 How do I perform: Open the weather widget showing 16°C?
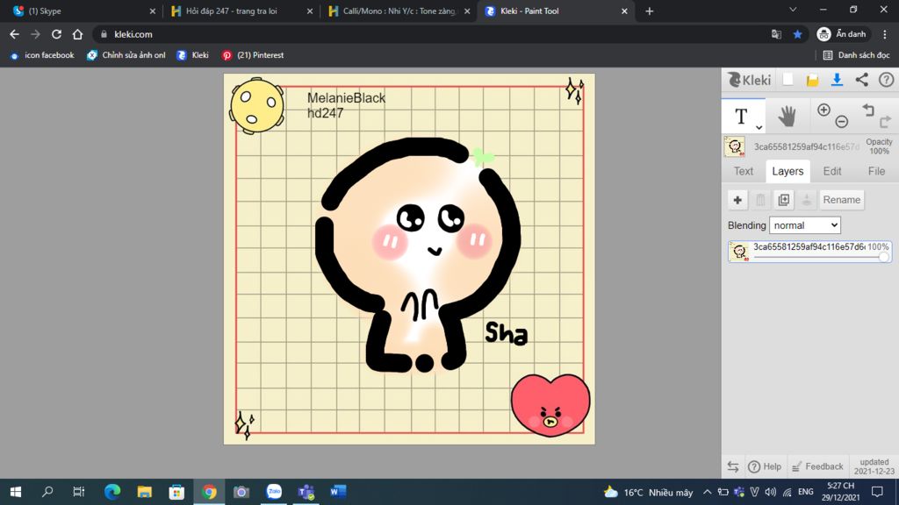pyautogui.click(x=649, y=492)
